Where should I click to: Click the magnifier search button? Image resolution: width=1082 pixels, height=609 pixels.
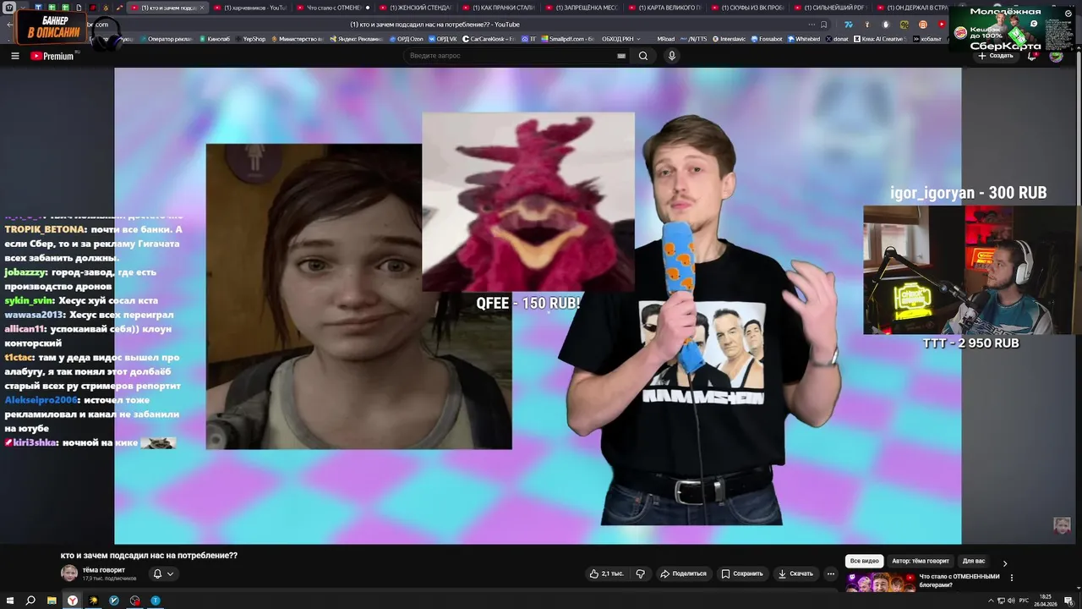click(643, 56)
